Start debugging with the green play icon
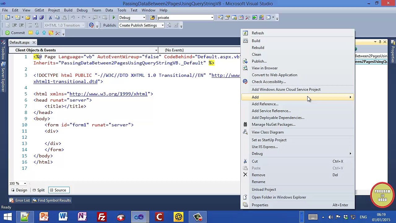 tap(114, 18)
